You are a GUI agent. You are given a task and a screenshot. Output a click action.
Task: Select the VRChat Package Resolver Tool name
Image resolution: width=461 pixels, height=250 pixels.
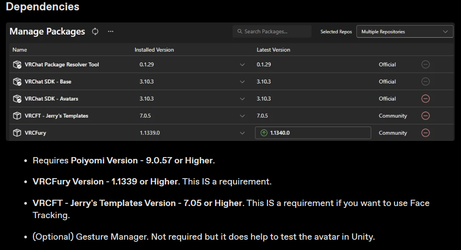pyautogui.click(x=62, y=65)
